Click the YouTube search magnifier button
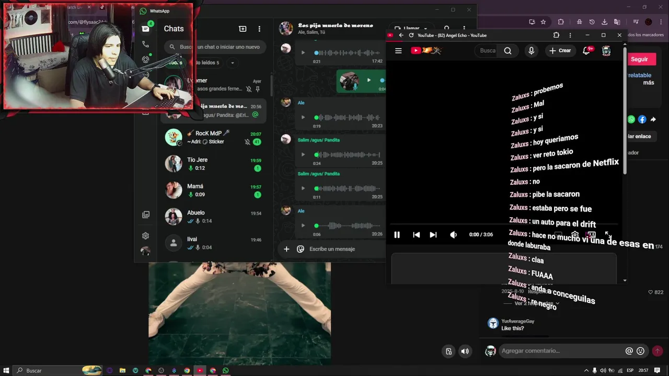The width and height of the screenshot is (669, 376). click(507, 51)
